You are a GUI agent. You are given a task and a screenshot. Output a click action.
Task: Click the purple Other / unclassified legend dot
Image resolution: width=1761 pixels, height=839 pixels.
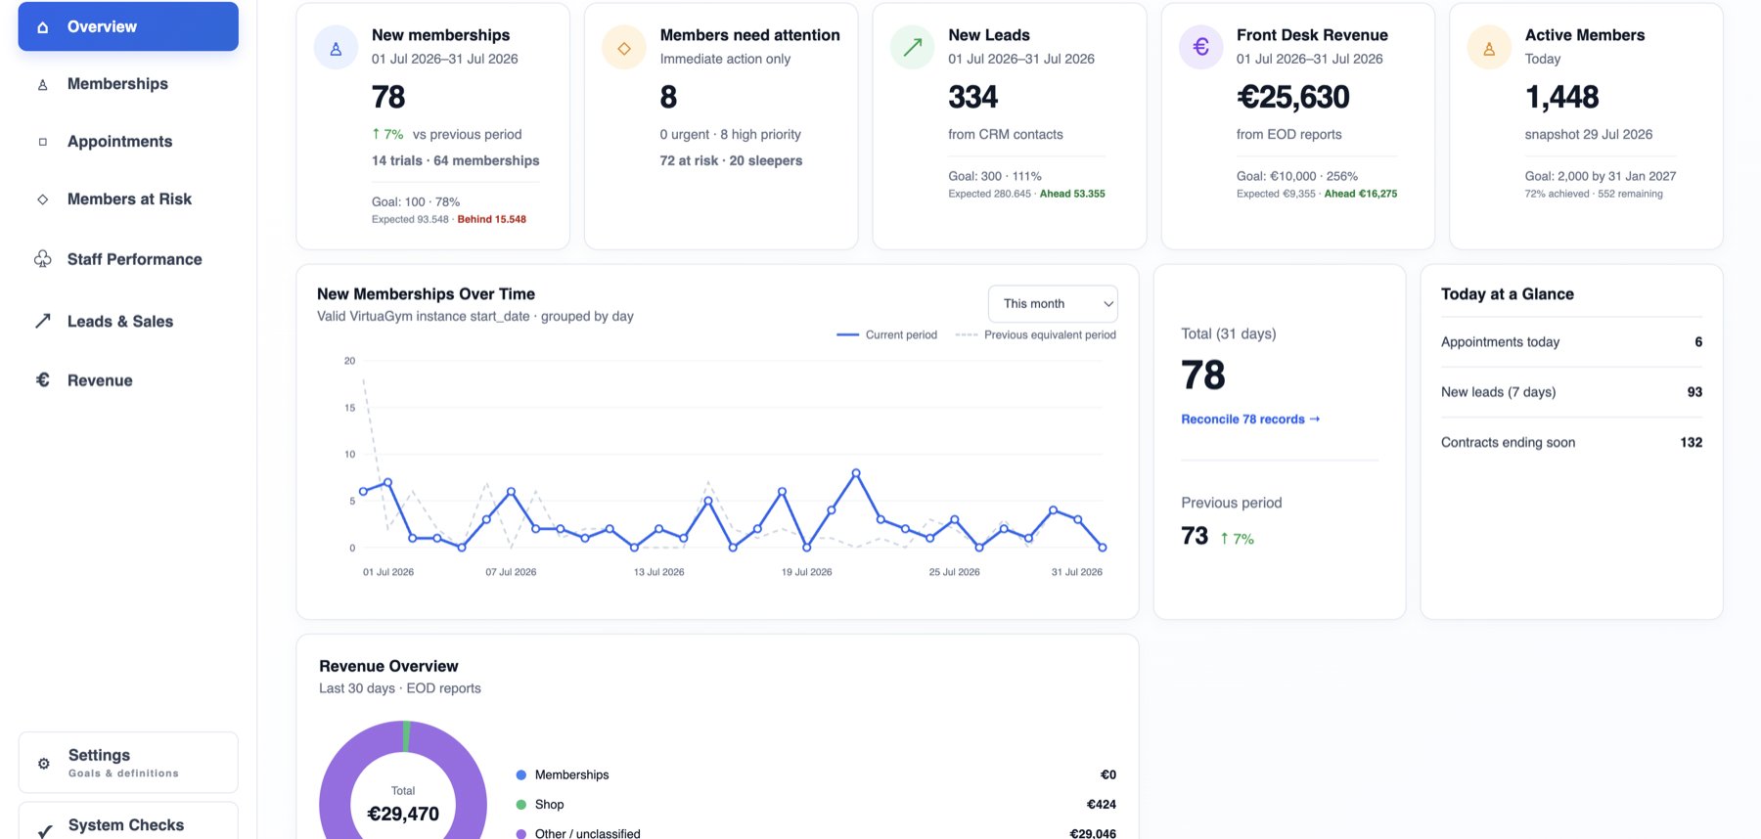[521, 834]
